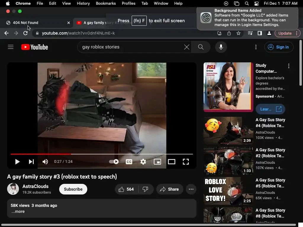Activate the miniplayer
Screen dimensions: 303x227
(x=157, y=162)
